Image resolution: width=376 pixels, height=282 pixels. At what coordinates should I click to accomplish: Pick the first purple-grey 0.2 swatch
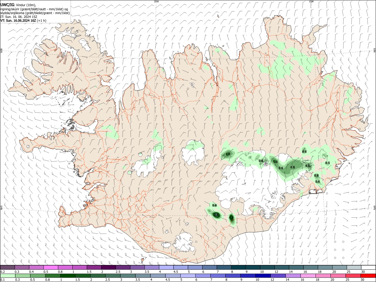tap(8, 268)
